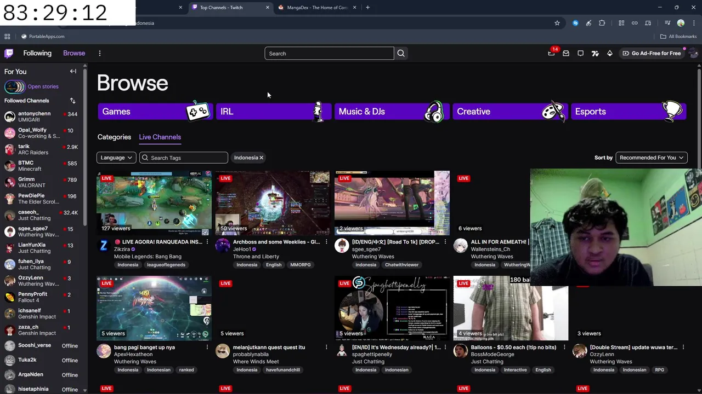Click the Games category banner
The width and height of the screenshot is (702, 394).
(155, 112)
